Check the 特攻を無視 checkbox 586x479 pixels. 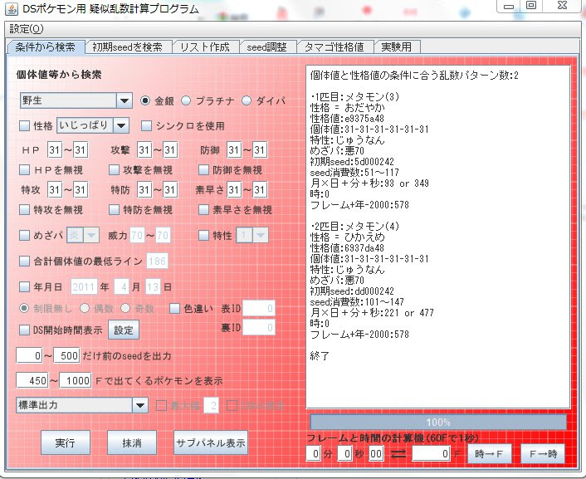[x=24, y=209]
